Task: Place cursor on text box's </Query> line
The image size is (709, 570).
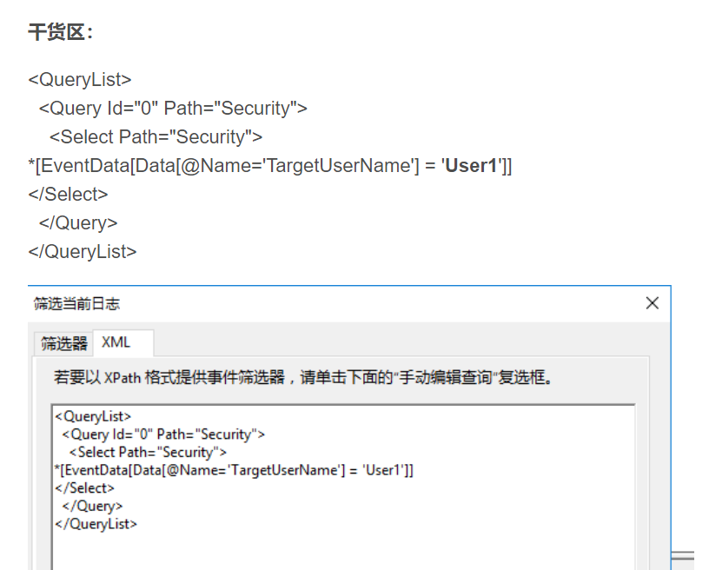Action: [x=92, y=507]
